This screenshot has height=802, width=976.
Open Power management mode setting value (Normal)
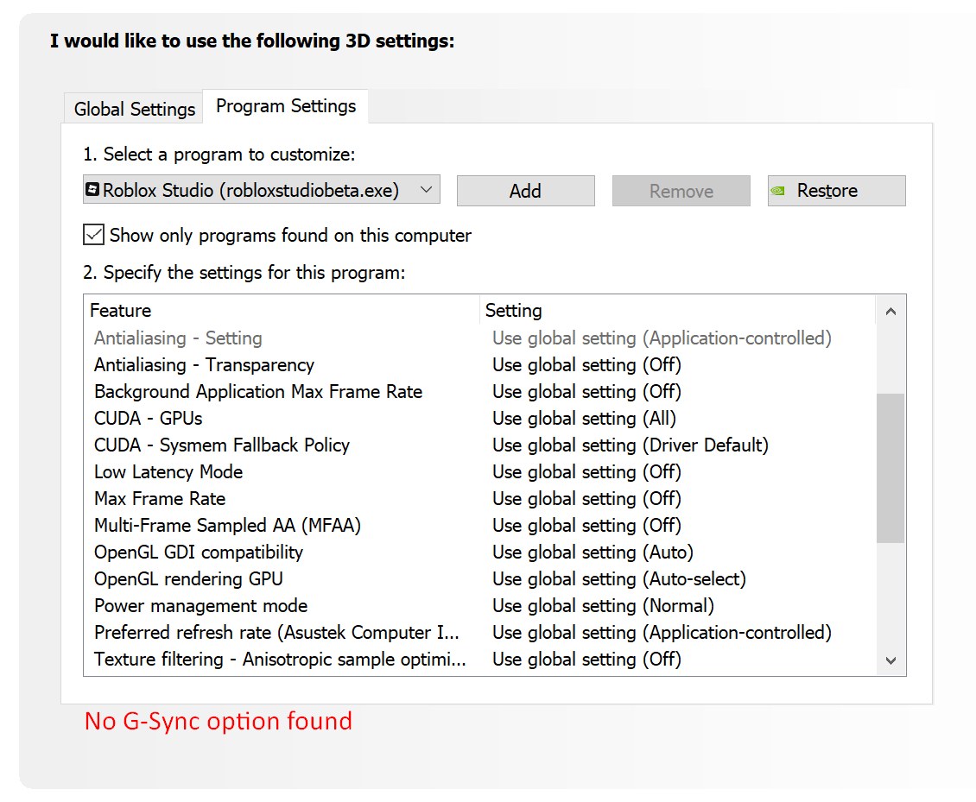coord(603,605)
